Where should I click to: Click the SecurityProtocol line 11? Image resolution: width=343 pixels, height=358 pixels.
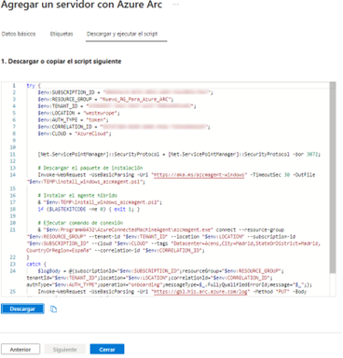tap(179, 154)
